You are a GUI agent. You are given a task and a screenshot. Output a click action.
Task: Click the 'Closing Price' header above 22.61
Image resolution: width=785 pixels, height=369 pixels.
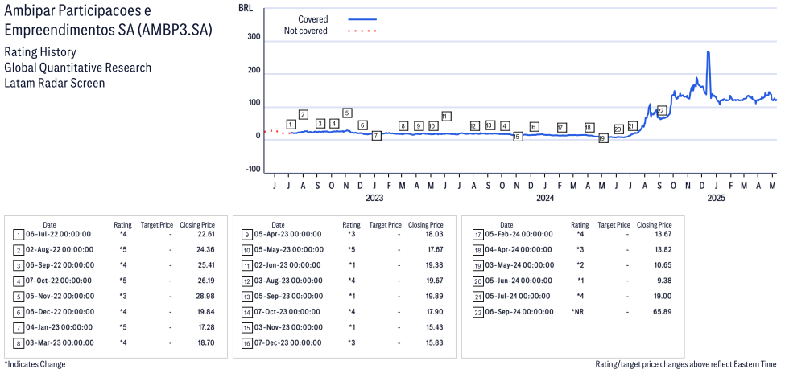(x=197, y=225)
